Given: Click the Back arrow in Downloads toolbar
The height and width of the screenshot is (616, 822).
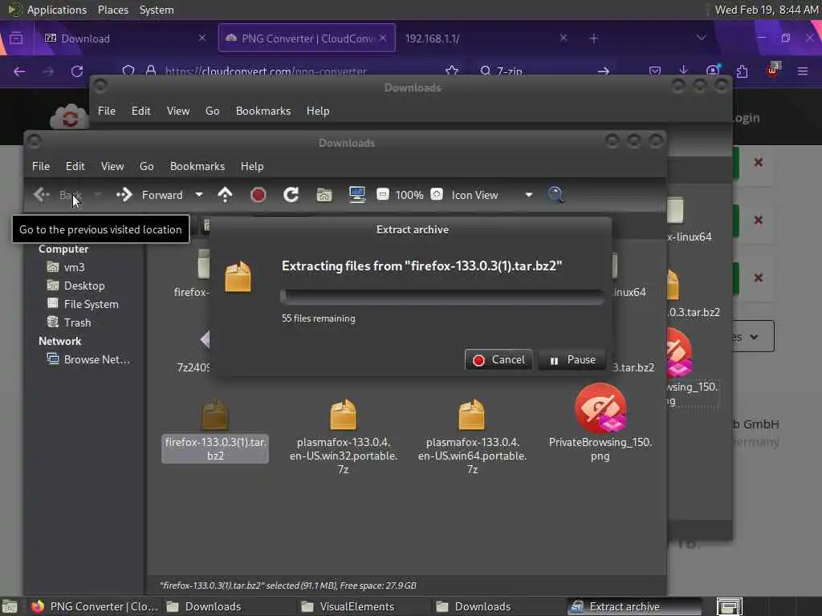Looking at the screenshot, I should (x=42, y=195).
